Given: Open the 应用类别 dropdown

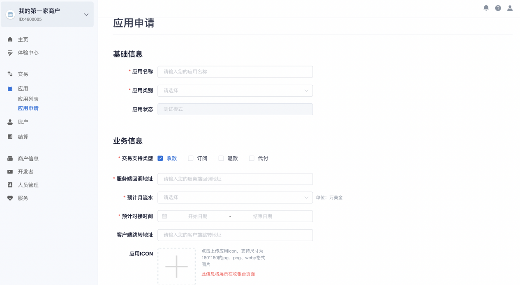Looking at the screenshot, I should pyautogui.click(x=235, y=91).
